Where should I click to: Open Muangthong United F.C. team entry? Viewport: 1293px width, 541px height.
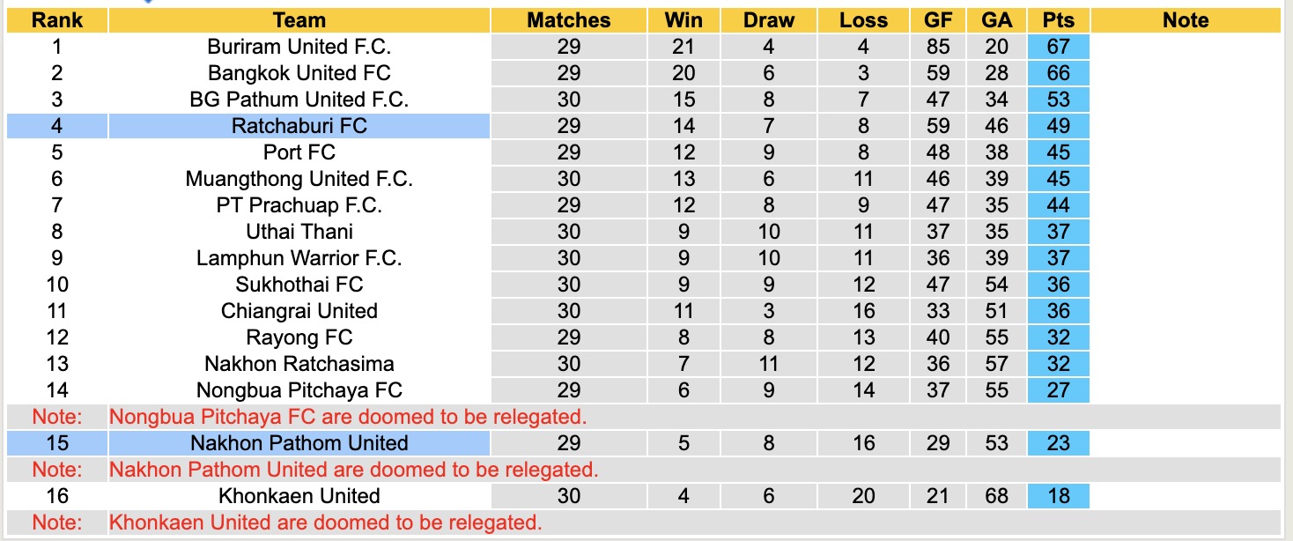299,179
